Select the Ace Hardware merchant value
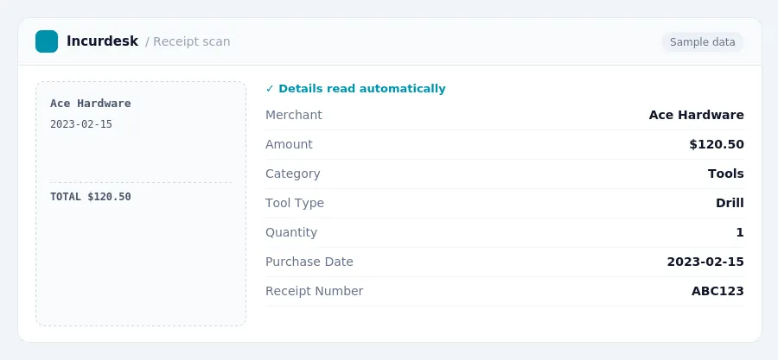 (696, 115)
